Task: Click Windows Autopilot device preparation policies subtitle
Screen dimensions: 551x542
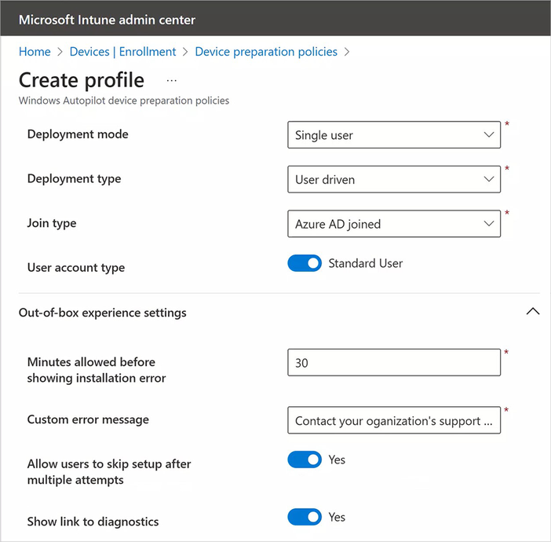Action: pyautogui.click(x=124, y=101)
